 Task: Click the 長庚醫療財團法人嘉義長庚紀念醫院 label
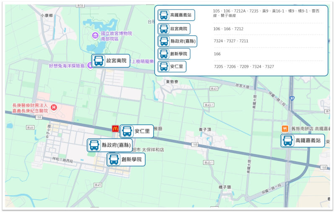29,108
